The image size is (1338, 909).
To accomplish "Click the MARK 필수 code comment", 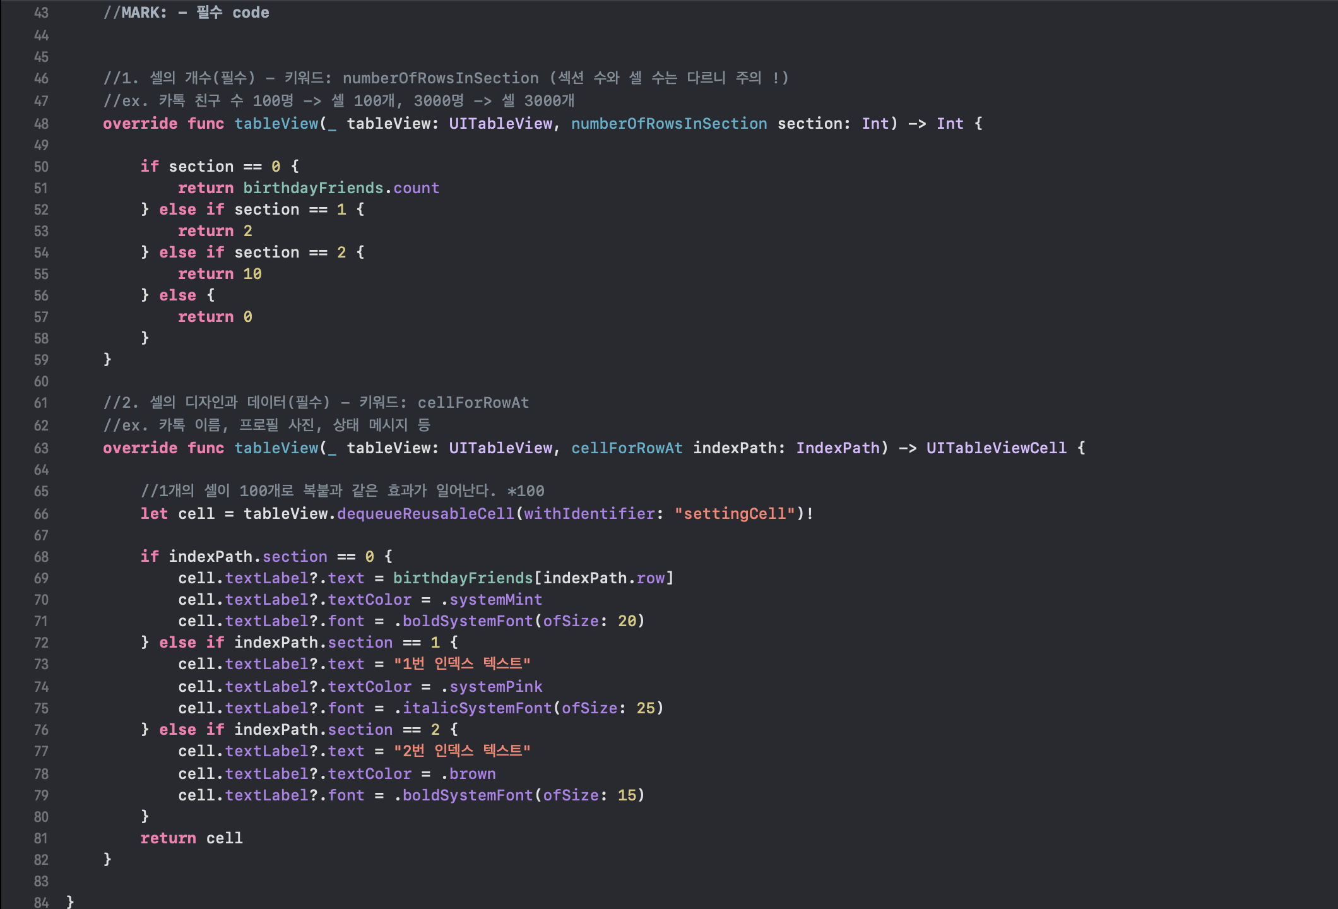I will tap(186, 13).
